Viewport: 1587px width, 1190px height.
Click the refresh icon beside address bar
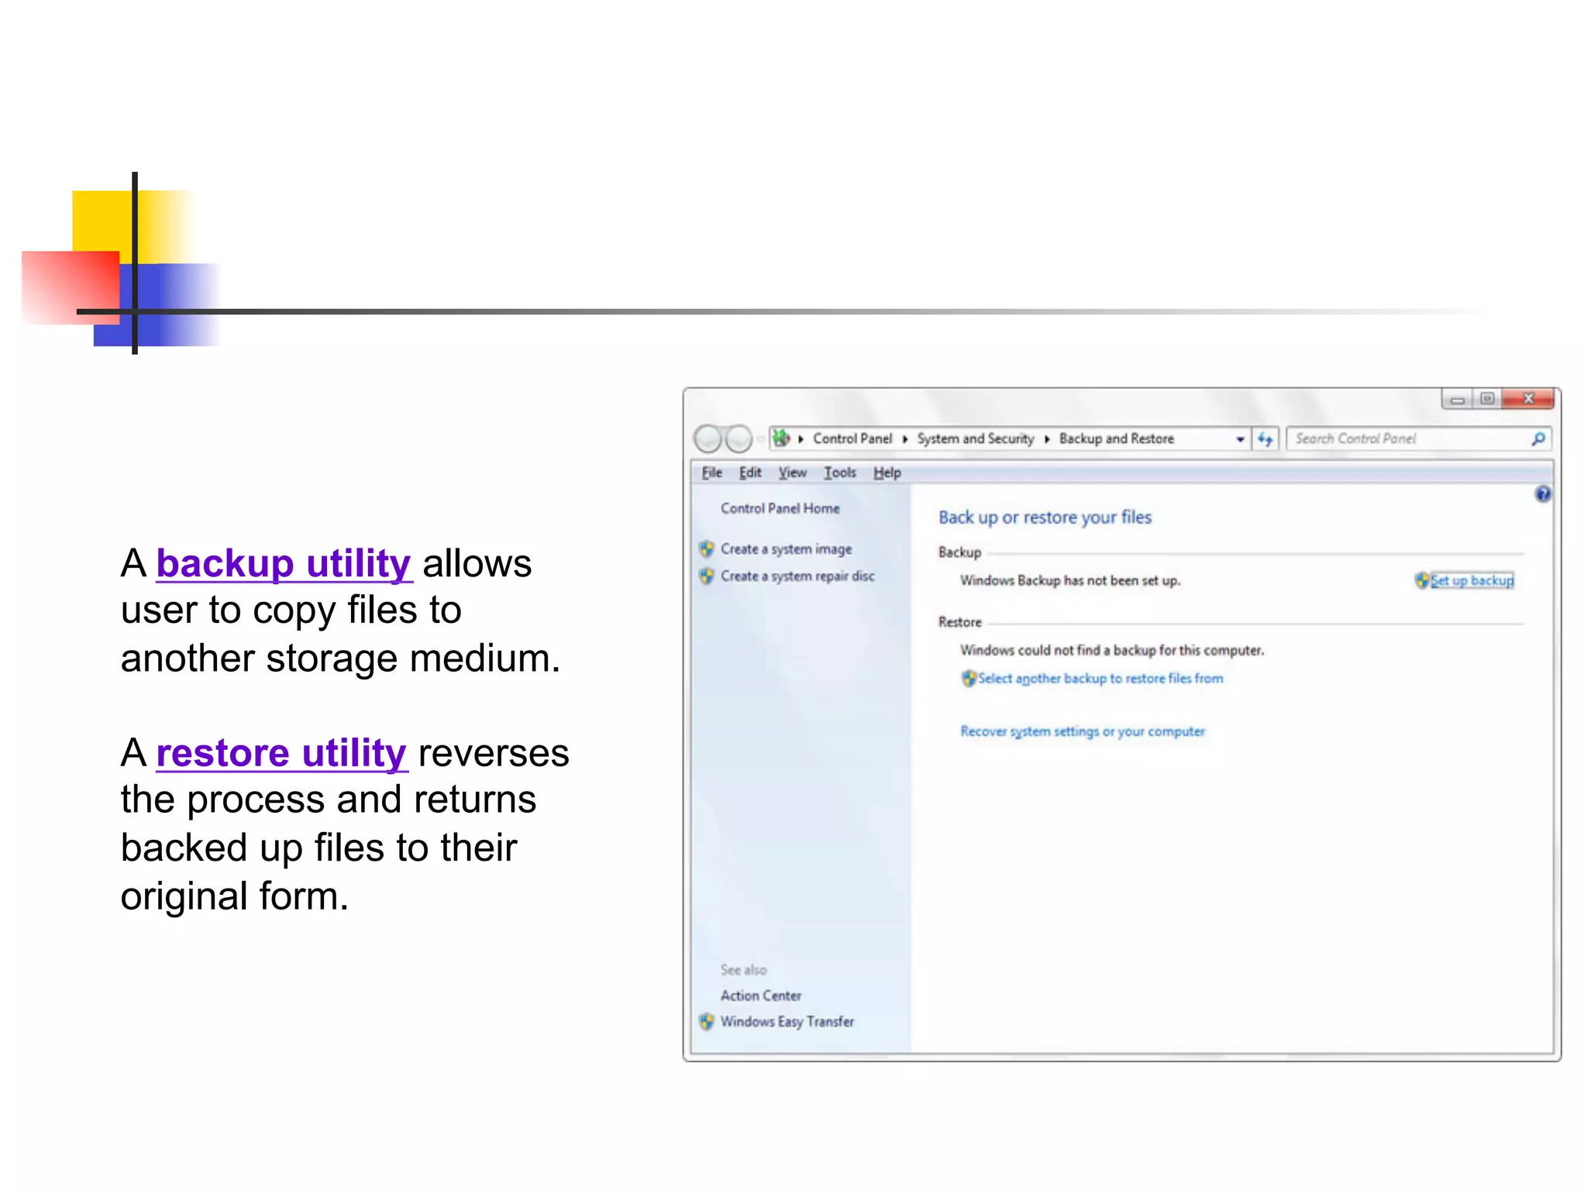pyautogui.click(x=1265, y=439)
